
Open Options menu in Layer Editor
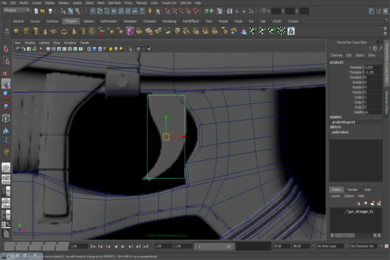point(349,196)
